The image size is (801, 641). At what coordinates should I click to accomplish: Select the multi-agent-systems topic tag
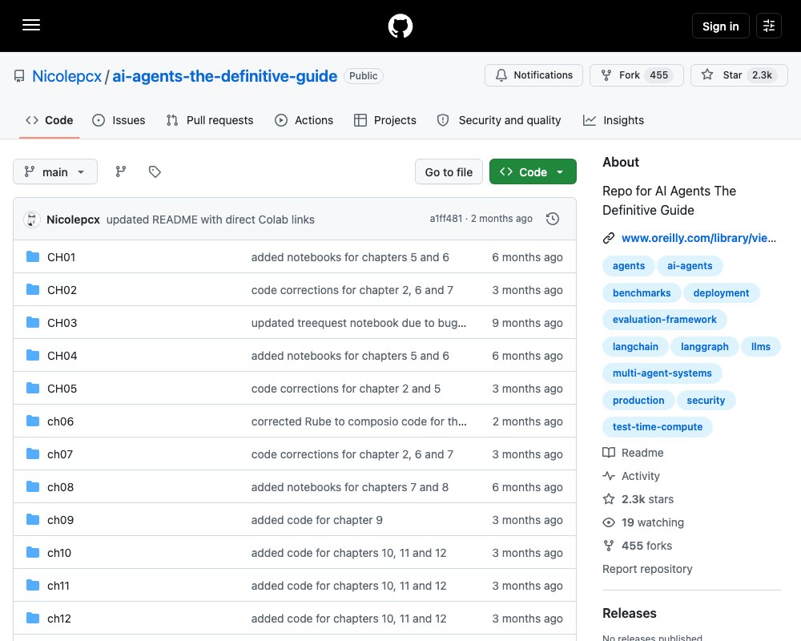click(662, 373)
